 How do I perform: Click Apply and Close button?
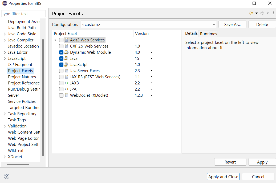click(223, 177)
